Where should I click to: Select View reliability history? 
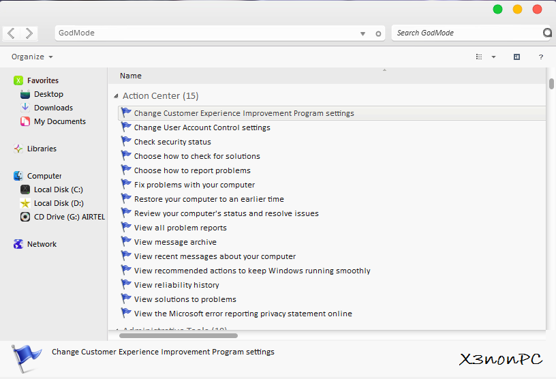coord(176,285)
